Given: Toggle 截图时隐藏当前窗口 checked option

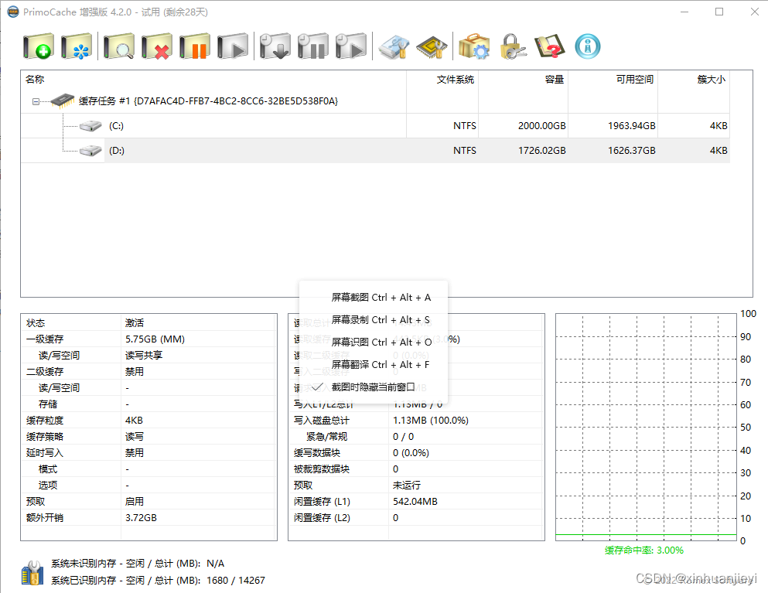Looking at the screenshot, I should pyautogui.click(x=374, y=387).
